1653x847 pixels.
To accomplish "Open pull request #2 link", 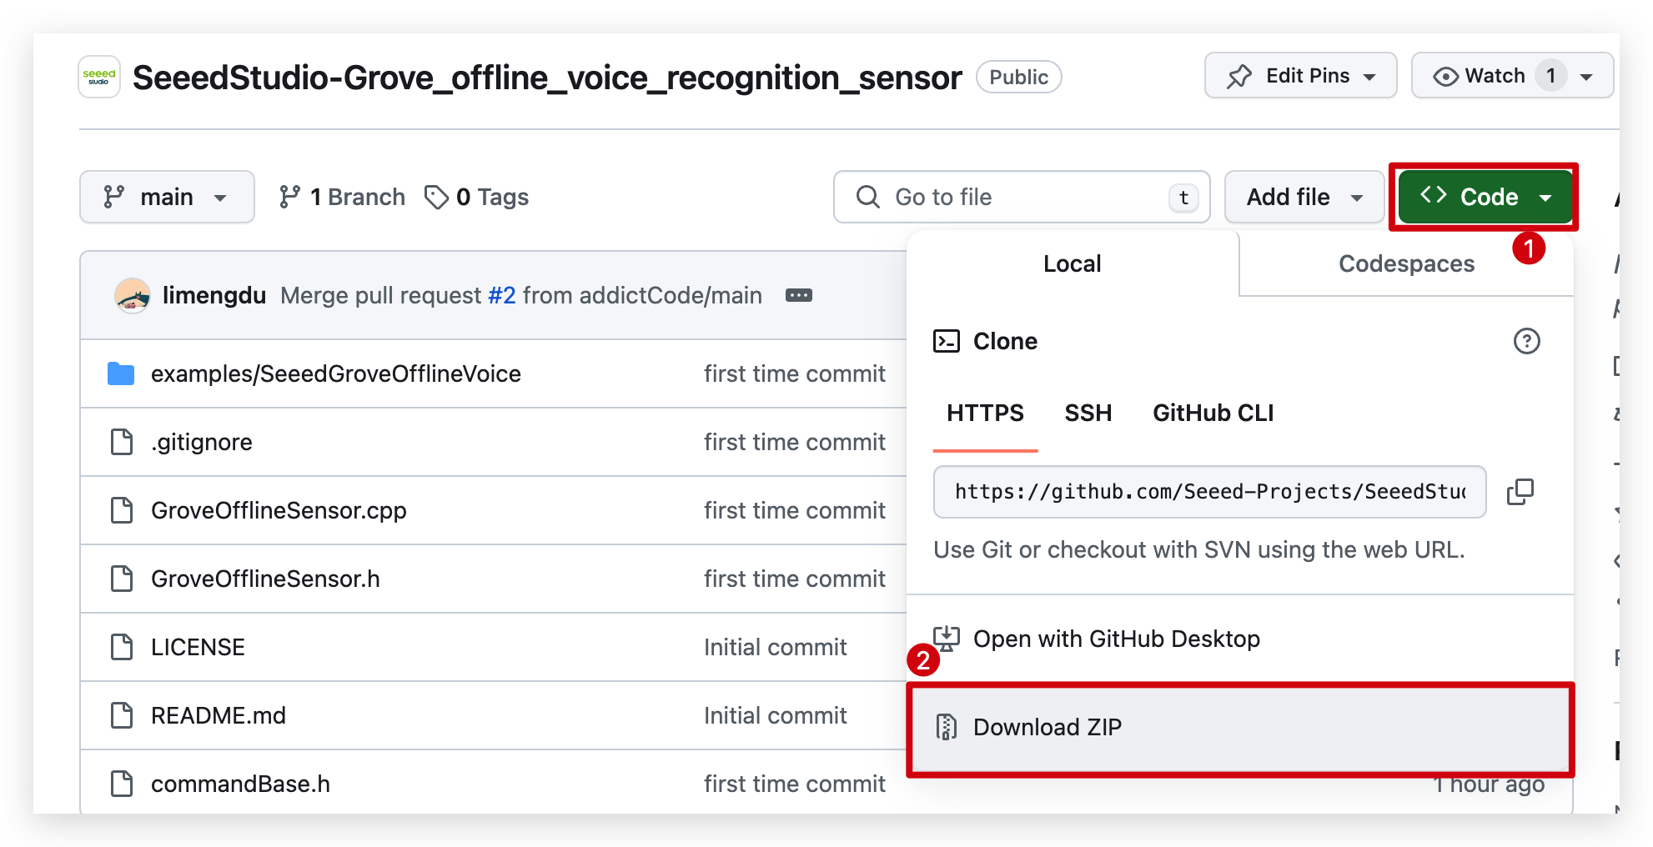I will pyautogui.click(x=502, y=295).
